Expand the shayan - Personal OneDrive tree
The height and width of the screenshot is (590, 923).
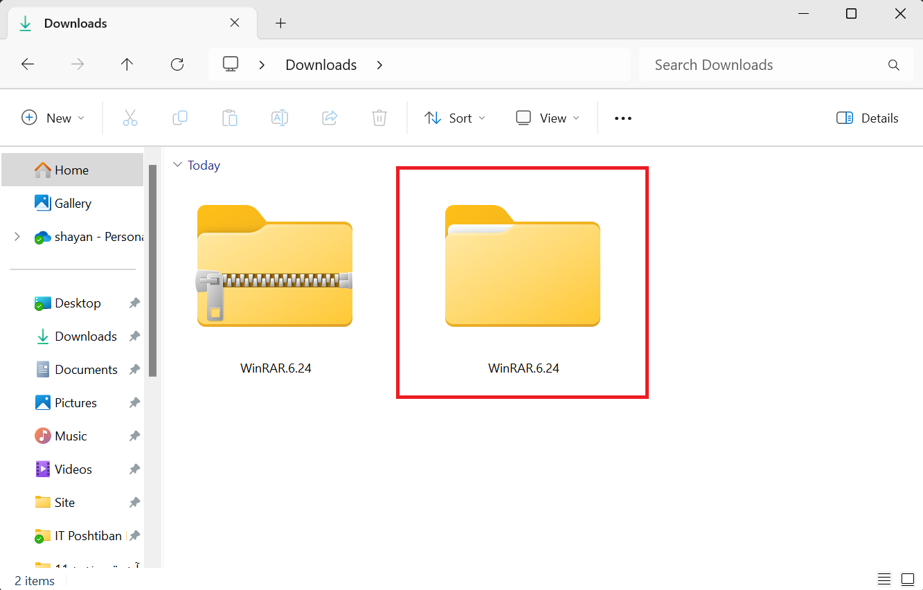[x=17, y=237]
